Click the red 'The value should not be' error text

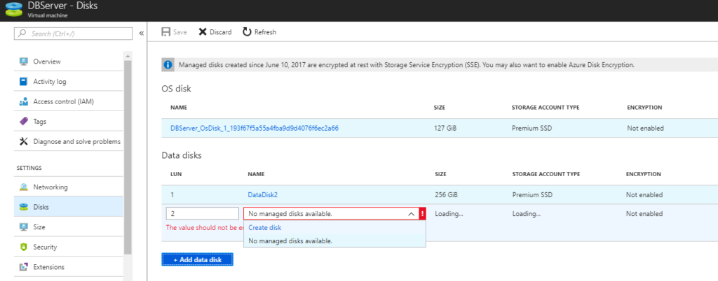[205, 228]
